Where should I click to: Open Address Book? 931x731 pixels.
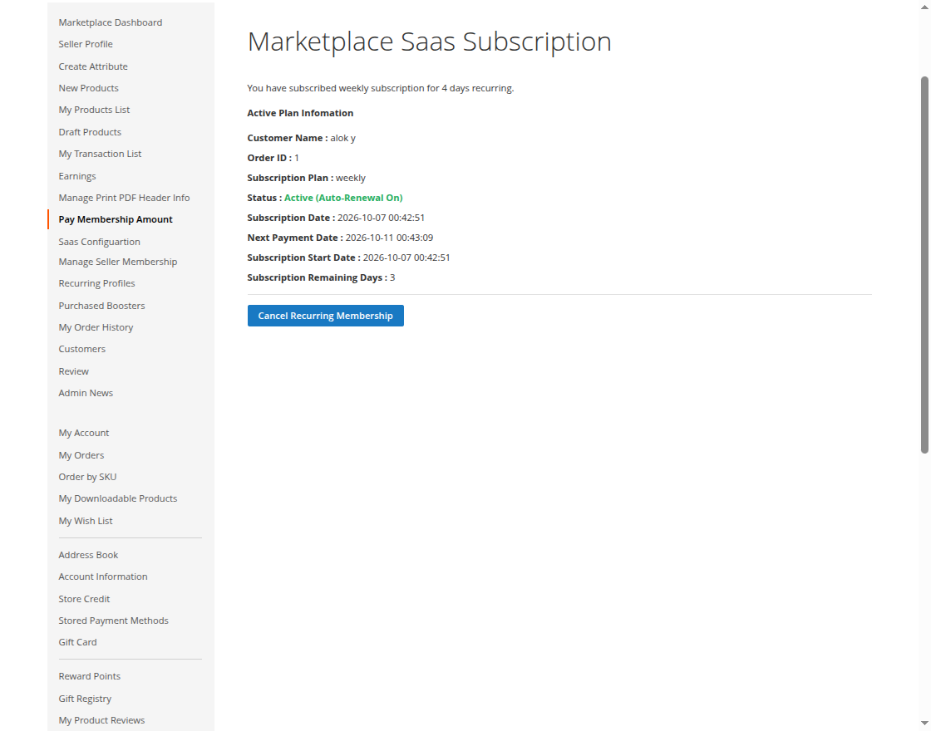click(88, 555)
